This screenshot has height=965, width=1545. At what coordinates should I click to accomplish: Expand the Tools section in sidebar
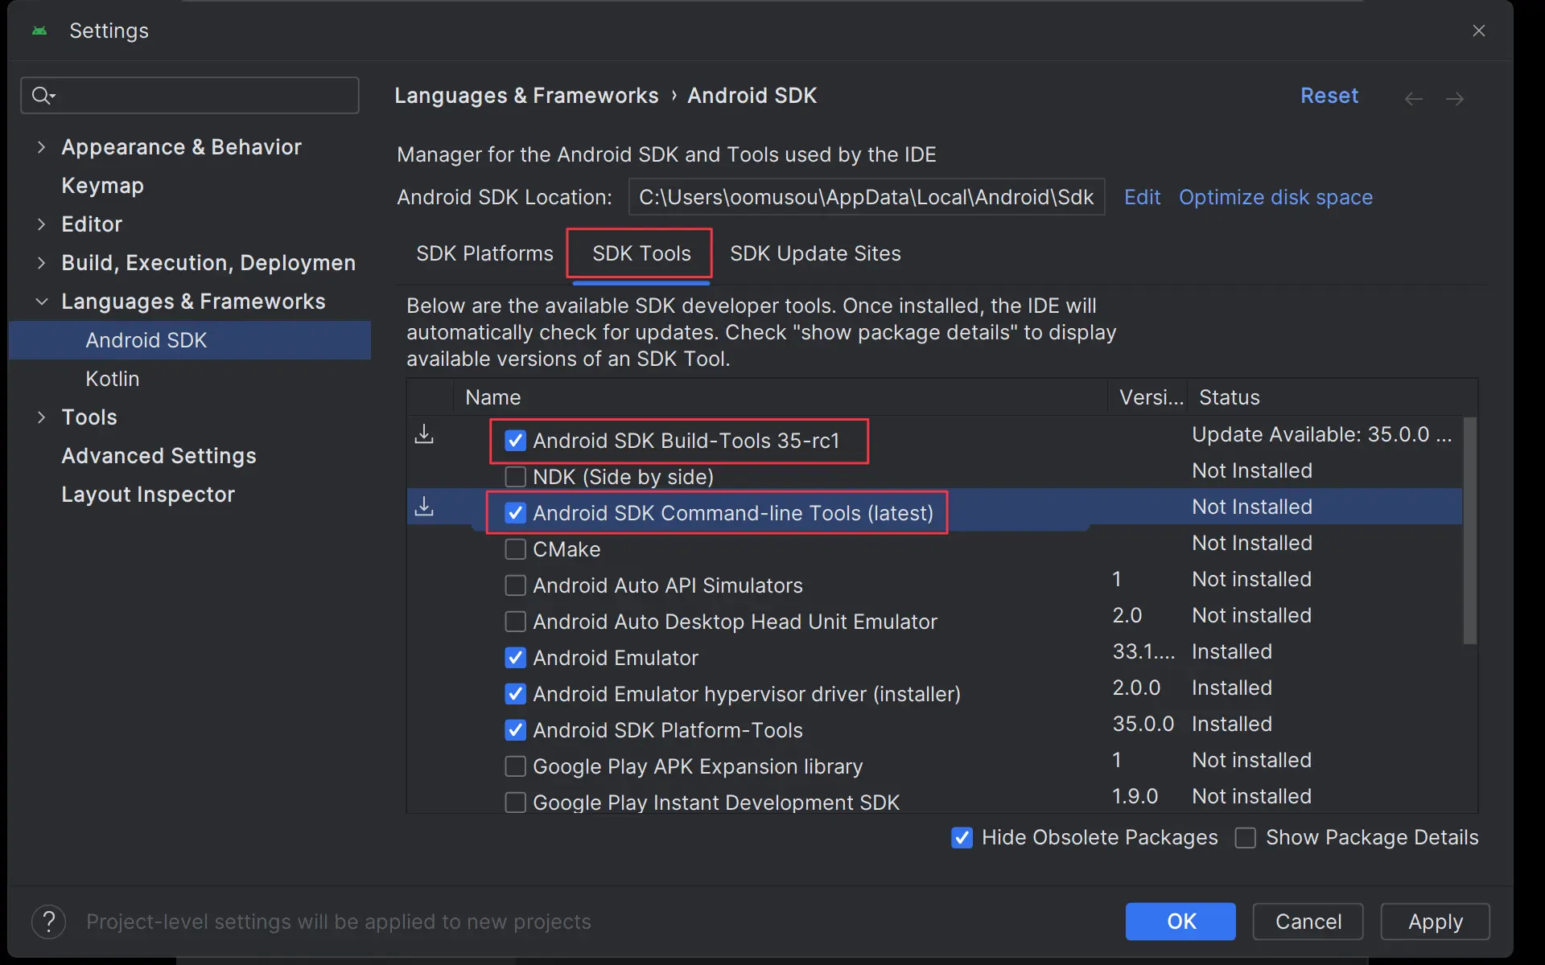pyautogui.click(x=41, y=417)
